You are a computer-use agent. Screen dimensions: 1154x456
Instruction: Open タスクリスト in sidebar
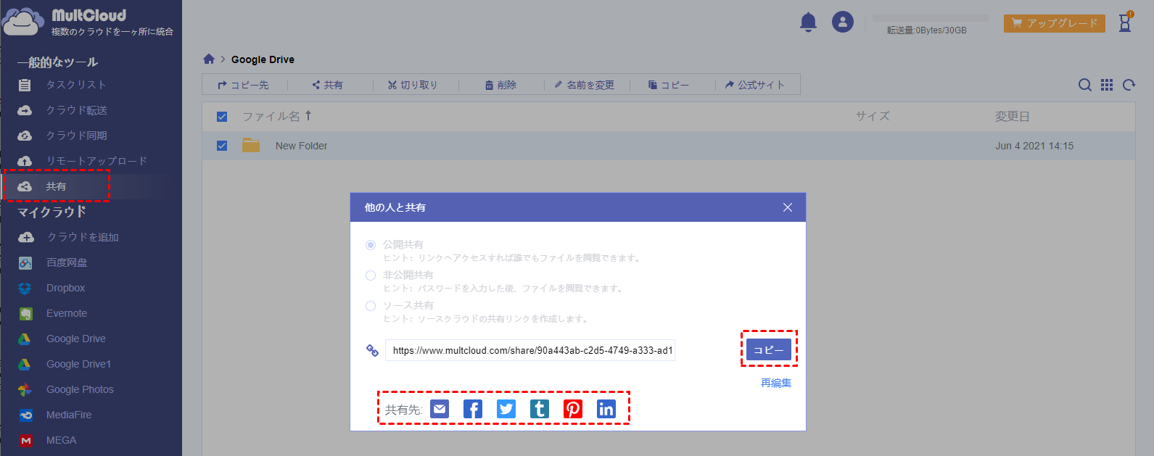tap(76, 85)
